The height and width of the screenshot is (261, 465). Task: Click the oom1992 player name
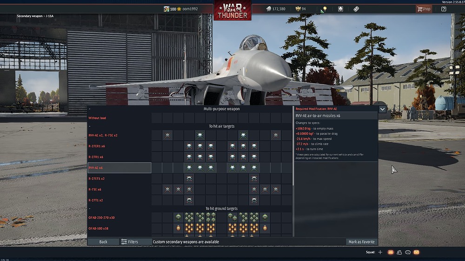tap(190, 9)
